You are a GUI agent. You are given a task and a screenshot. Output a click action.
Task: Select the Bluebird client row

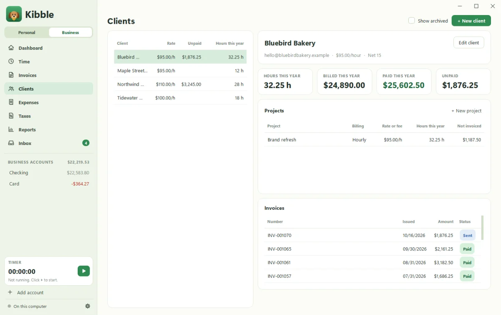pyautogui.click(x=180, y=57)
